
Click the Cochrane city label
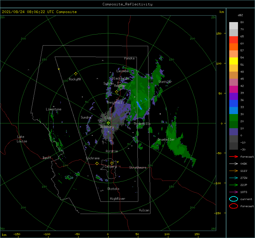[93, 158]
